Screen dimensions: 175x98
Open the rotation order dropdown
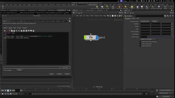click(155, 21)
